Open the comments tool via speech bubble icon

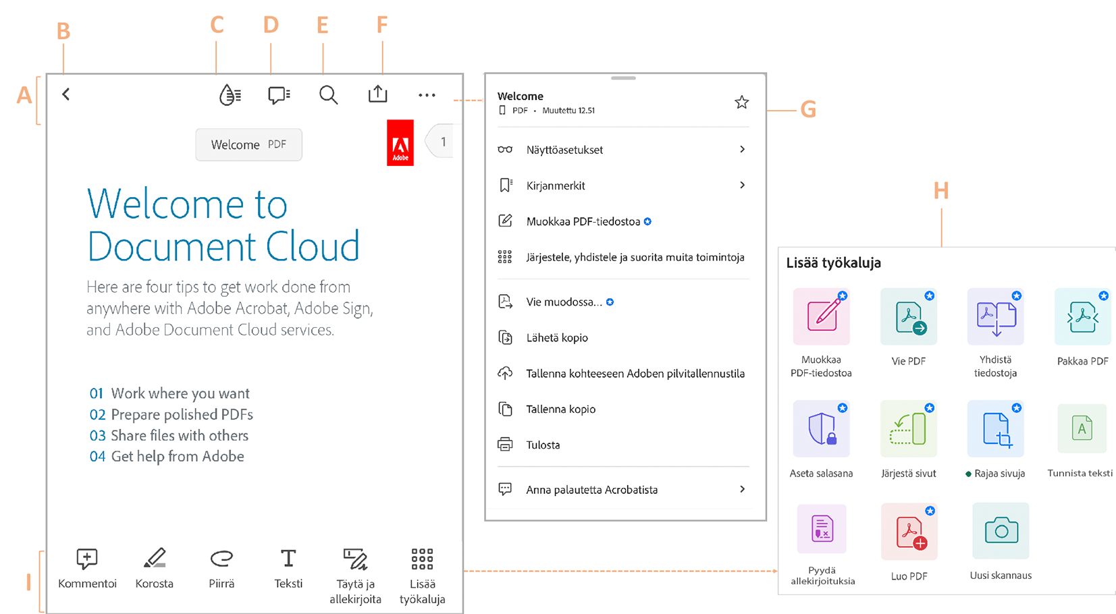(x=278, y=95)
